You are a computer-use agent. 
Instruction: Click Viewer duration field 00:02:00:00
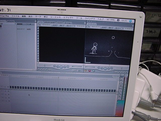(x=46, y=25)
